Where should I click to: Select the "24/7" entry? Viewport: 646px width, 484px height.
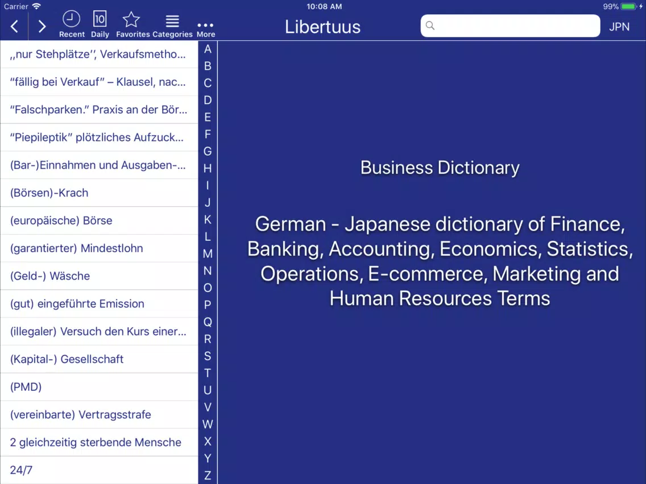(x=99, y=470)
